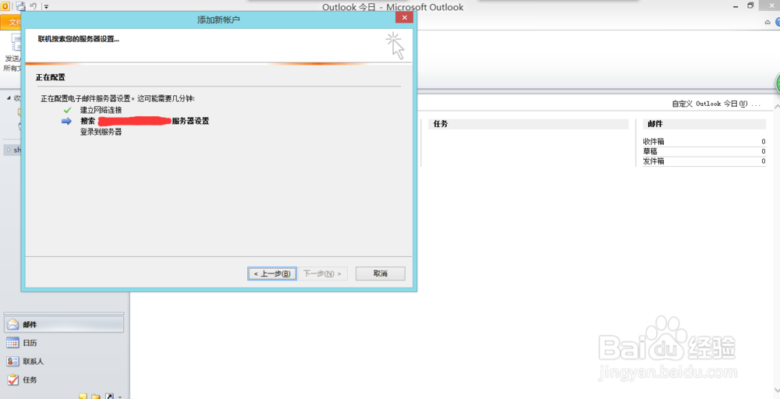
Task: Collapse the favorites folder group triangle
Action: [8, 98]
